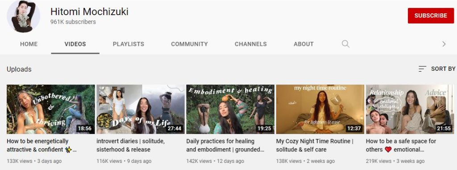Image resolution: width=457 pixels, height=170 pixels.
Task: Click the Hitomi Mochizuki channel name
Action: 89,12
